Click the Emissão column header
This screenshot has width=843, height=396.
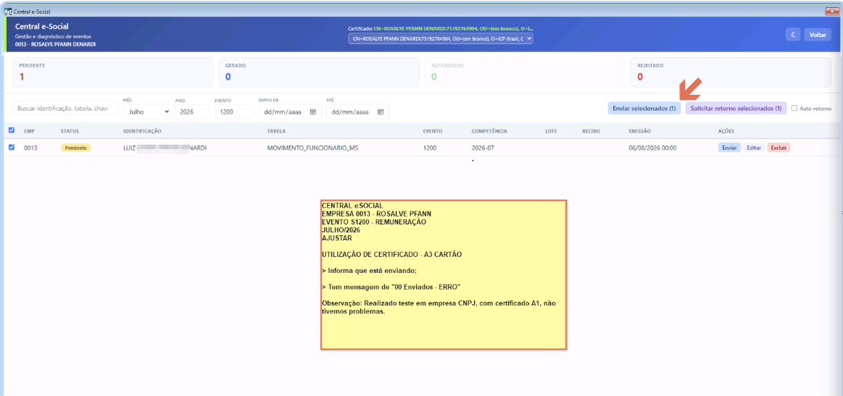(640, 131)
